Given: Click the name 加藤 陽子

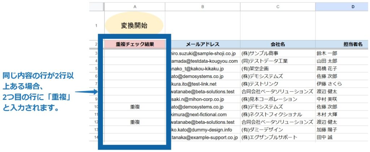Looking at the screenshot, I should pos(327,130).
